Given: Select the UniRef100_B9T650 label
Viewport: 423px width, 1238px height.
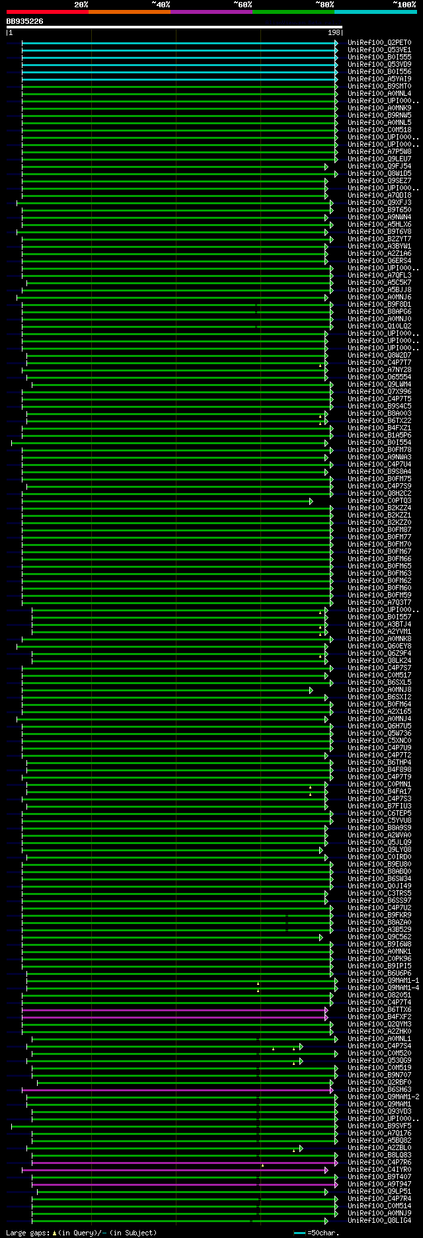Looking at the screenshot, I should [x=379, y=210].
